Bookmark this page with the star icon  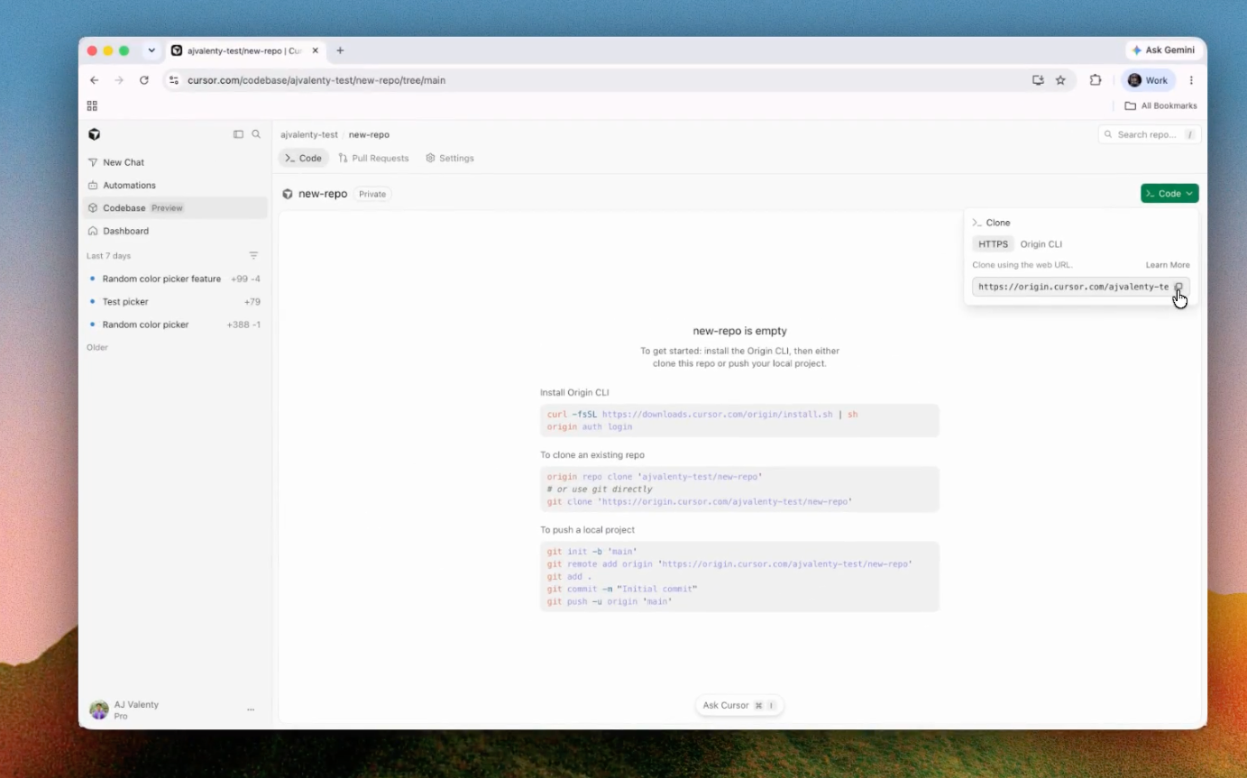coord(1060,80)
